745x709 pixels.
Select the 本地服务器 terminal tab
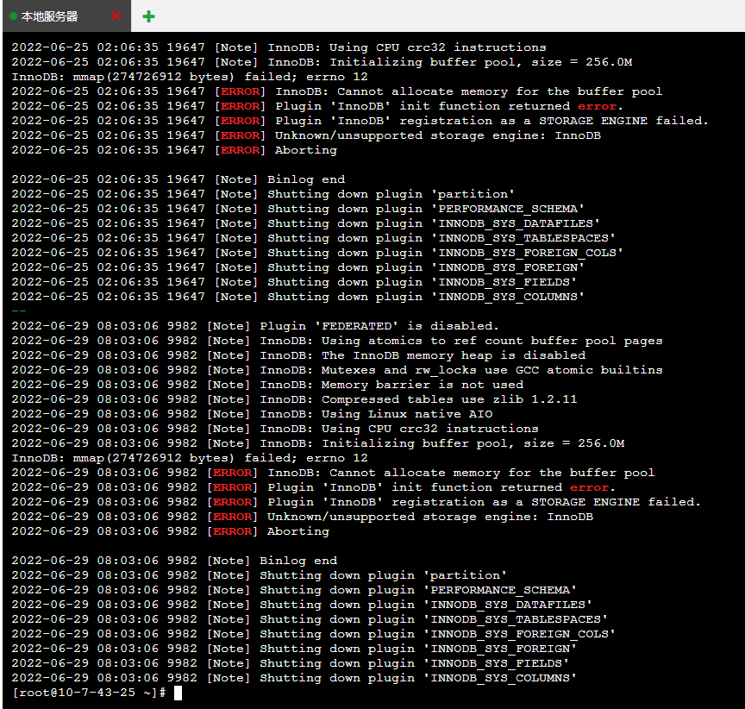coord(66,16)
